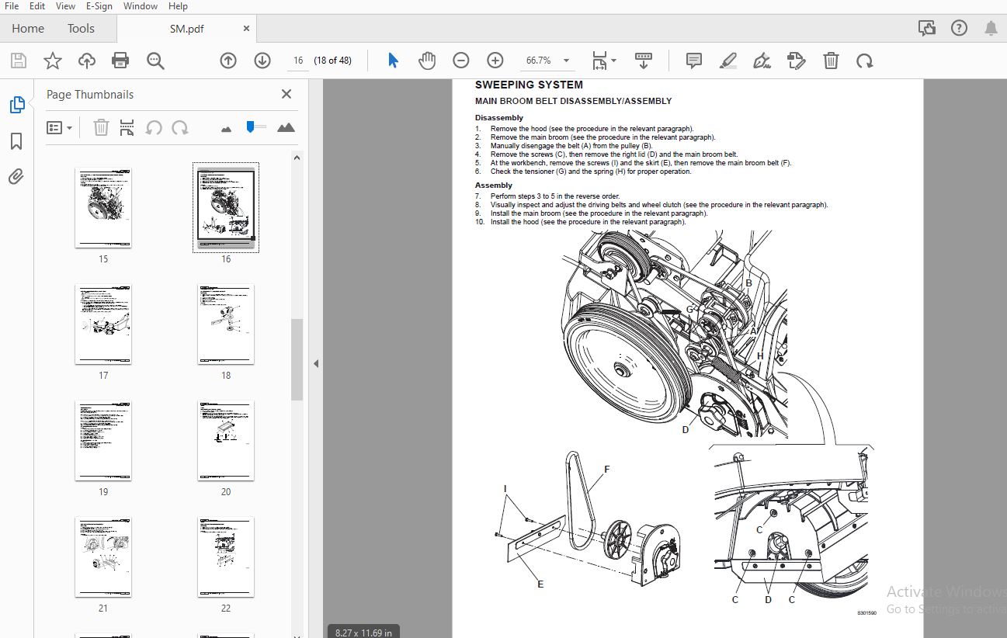Viewport: 1007px width, 638px height.
Task: Open the File menu
Action: (12, 6)
